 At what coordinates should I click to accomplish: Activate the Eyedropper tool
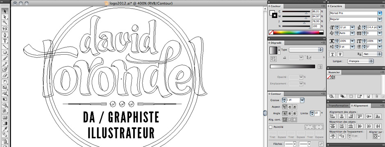pyautogui.click(x=5, y=129)
